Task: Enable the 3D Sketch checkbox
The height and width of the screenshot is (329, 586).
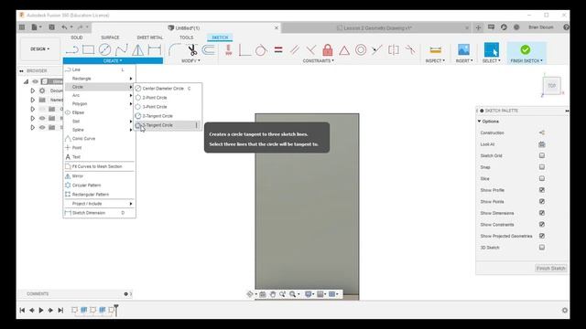Action: click(x=542, y=248)
